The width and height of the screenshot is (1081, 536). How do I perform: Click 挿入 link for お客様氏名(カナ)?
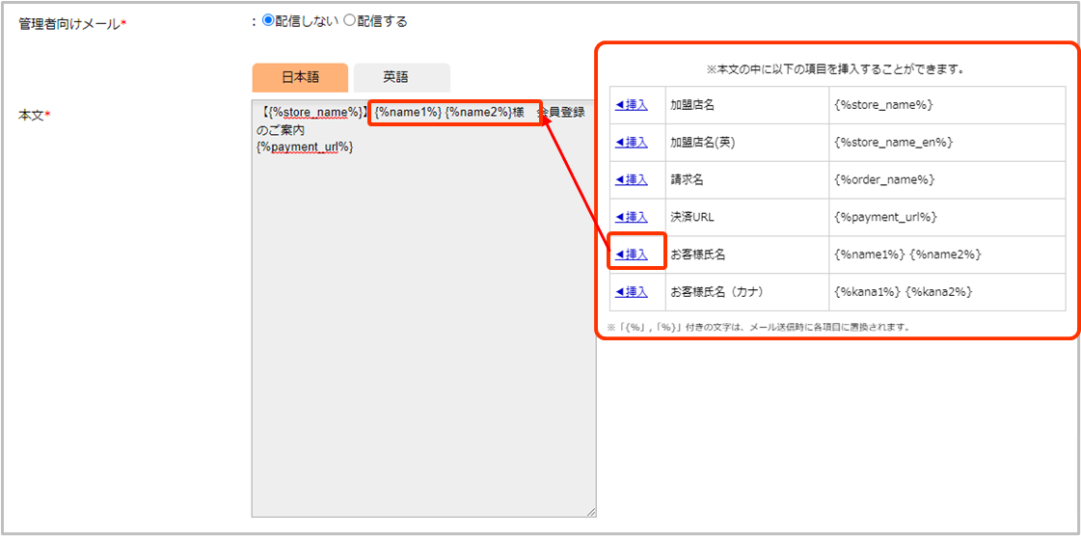(633, 292)
